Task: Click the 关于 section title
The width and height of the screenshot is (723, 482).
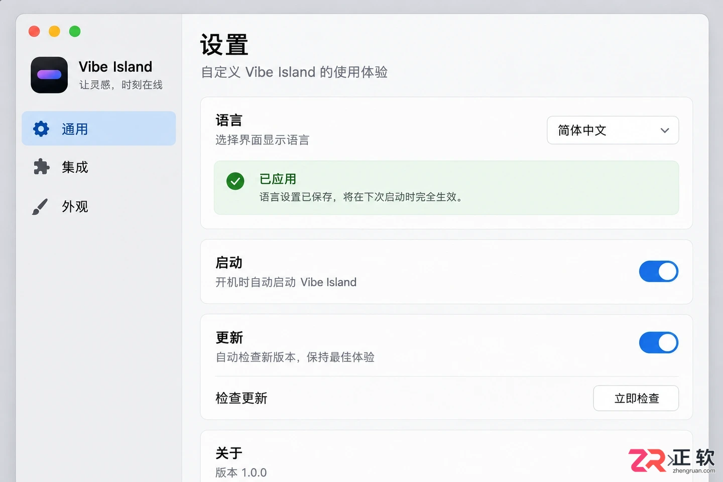Action: coord(229,453)
